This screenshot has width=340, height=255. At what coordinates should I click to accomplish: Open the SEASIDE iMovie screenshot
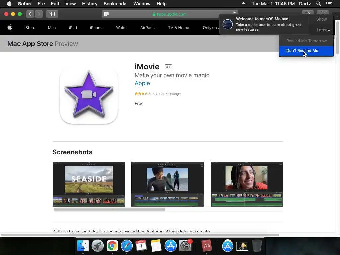[x=89, y=184]
